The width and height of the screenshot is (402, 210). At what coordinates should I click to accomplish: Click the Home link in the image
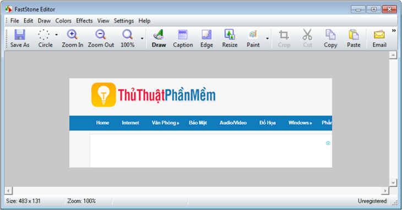coord(102,123)
